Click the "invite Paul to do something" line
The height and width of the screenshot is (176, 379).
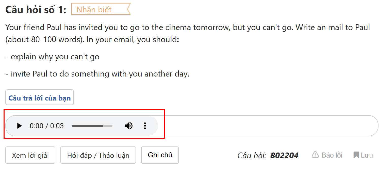(x=97, y=74)
